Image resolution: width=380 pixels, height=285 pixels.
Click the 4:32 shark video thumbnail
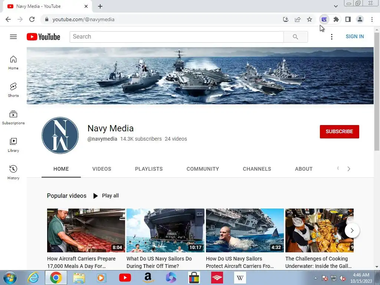click(x=245, y=230)
